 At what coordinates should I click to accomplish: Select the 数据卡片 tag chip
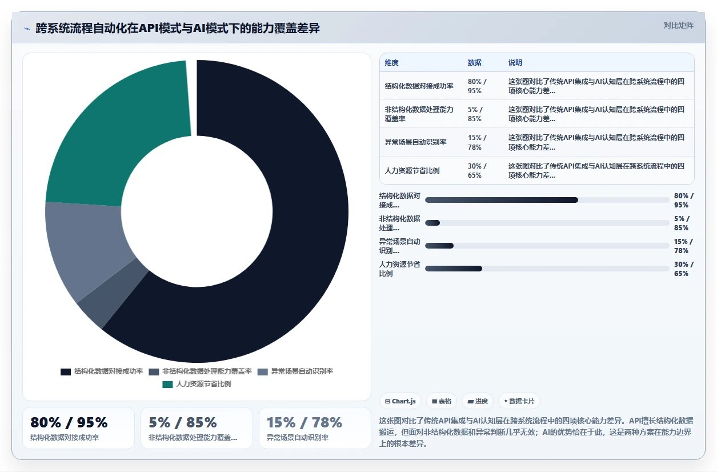point(519,401)
